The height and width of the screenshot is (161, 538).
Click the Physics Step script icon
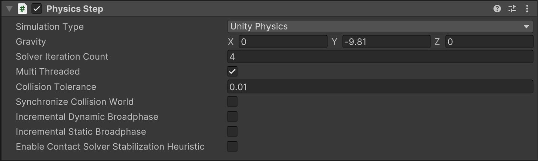click(22, 9)
